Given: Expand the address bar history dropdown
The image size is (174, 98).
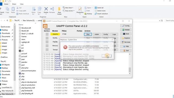Looking at the screenshot, I should point(160,21).
